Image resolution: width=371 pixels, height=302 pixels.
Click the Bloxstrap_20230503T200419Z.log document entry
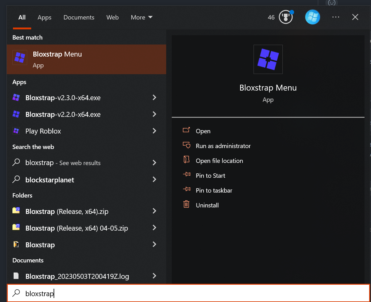click(77, 276)
